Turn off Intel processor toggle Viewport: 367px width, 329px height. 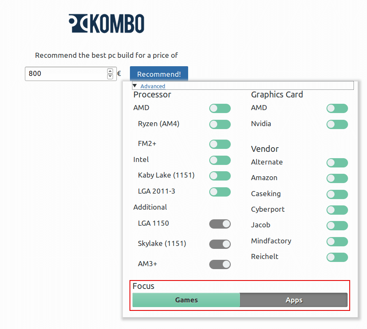220,160
